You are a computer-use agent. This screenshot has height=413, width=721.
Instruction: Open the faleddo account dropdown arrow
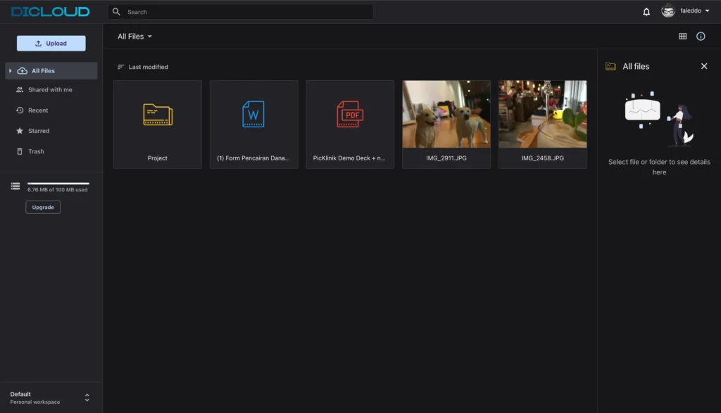pos(707,11)
